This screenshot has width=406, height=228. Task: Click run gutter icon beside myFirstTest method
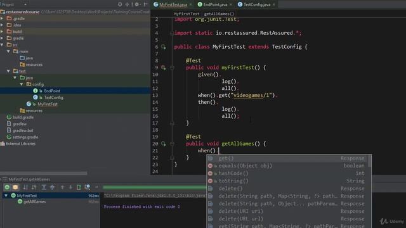point(164,68)
